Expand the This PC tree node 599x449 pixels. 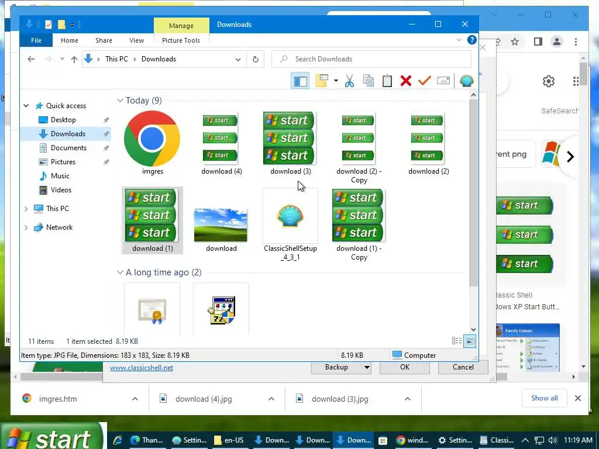26,209
